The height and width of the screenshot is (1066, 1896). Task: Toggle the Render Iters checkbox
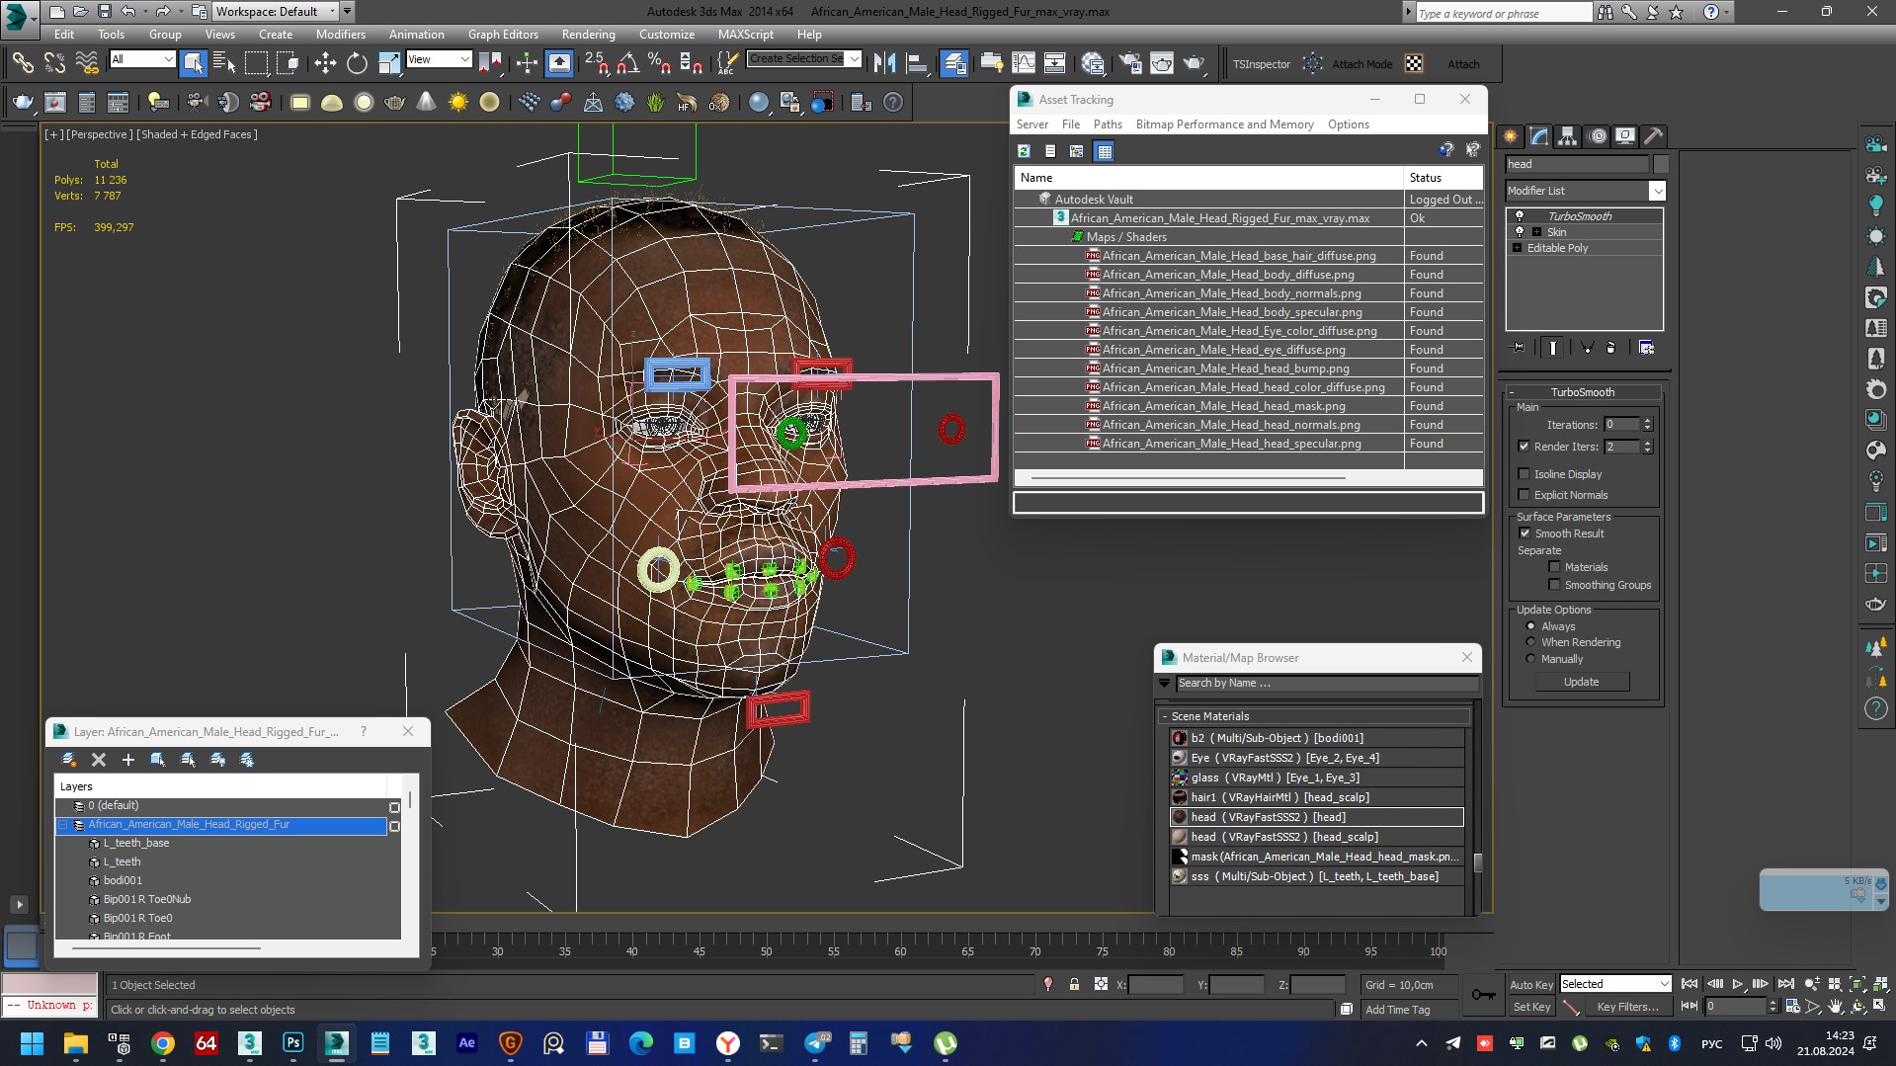[x=1524, y=447]
